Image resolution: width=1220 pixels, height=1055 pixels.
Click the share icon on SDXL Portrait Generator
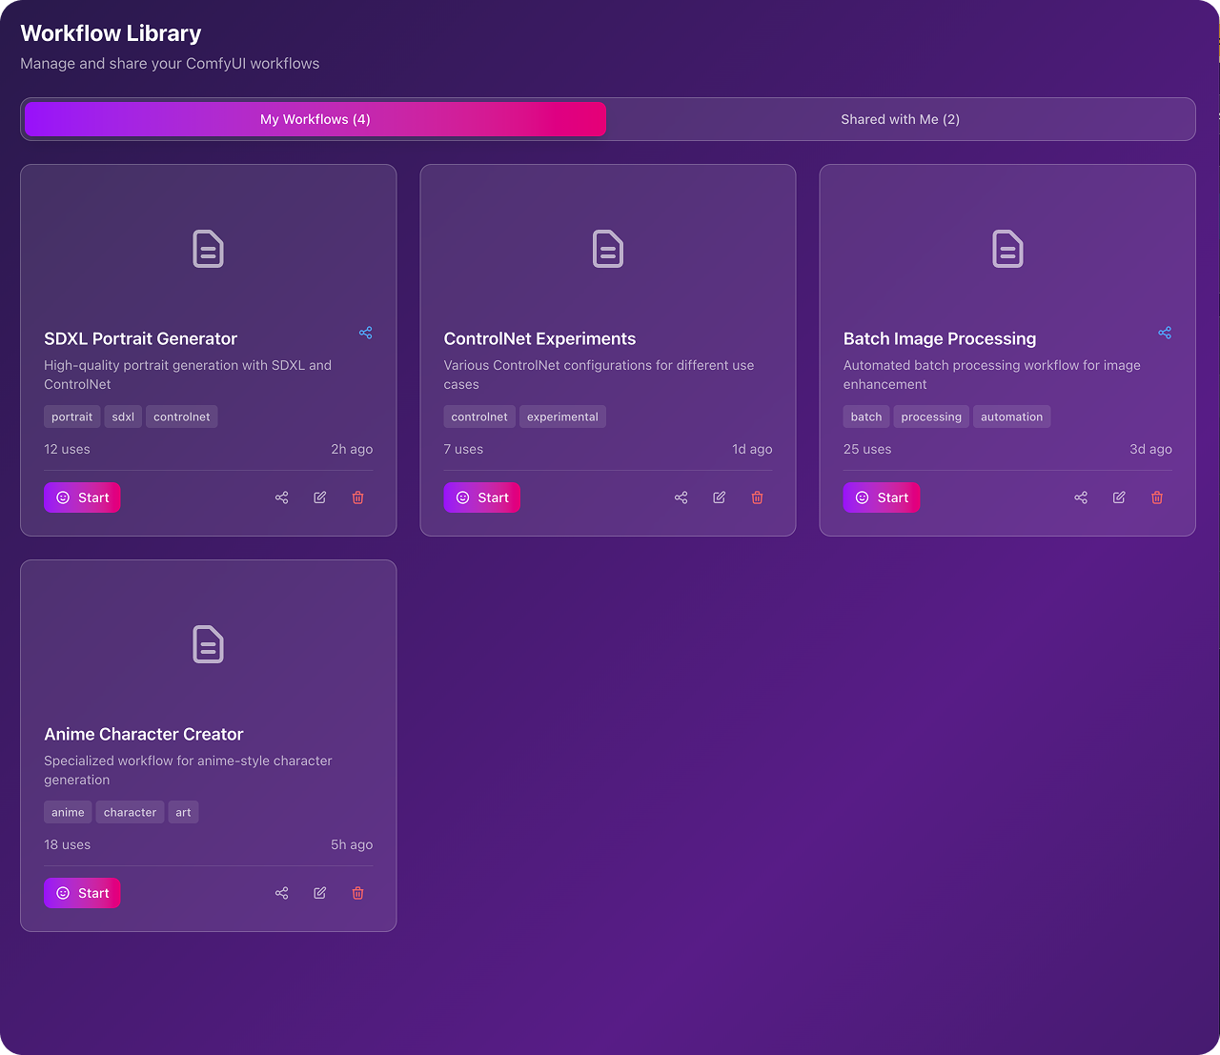click(365, 333)
